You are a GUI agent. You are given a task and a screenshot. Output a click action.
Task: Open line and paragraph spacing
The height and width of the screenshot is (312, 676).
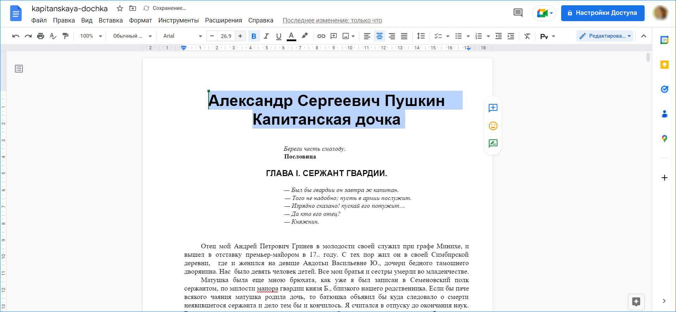(x=421, y=36)
